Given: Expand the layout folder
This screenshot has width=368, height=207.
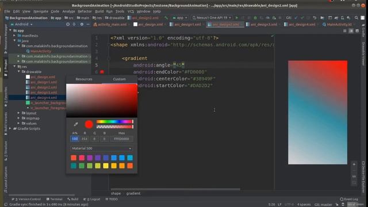Looking at the screenshot, I should point(19,113).
